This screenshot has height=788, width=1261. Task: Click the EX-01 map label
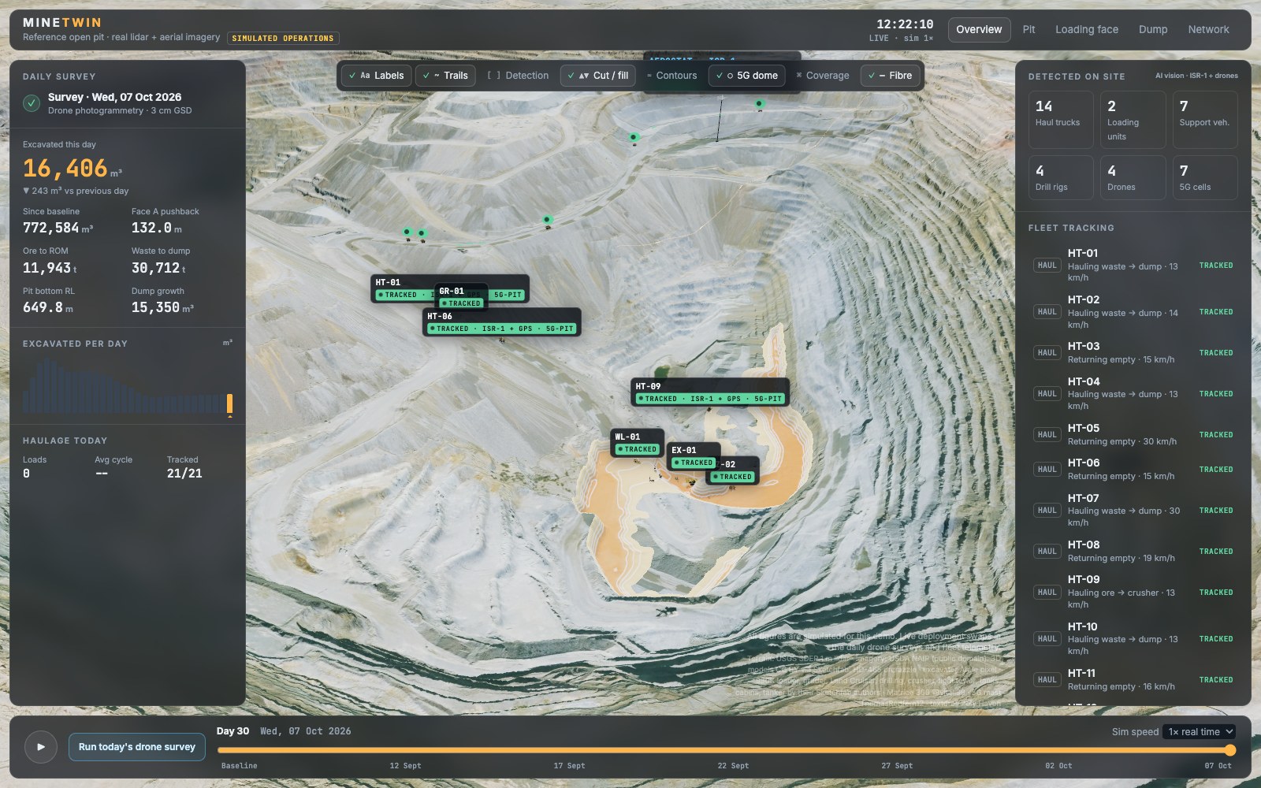tap(694, 456)
